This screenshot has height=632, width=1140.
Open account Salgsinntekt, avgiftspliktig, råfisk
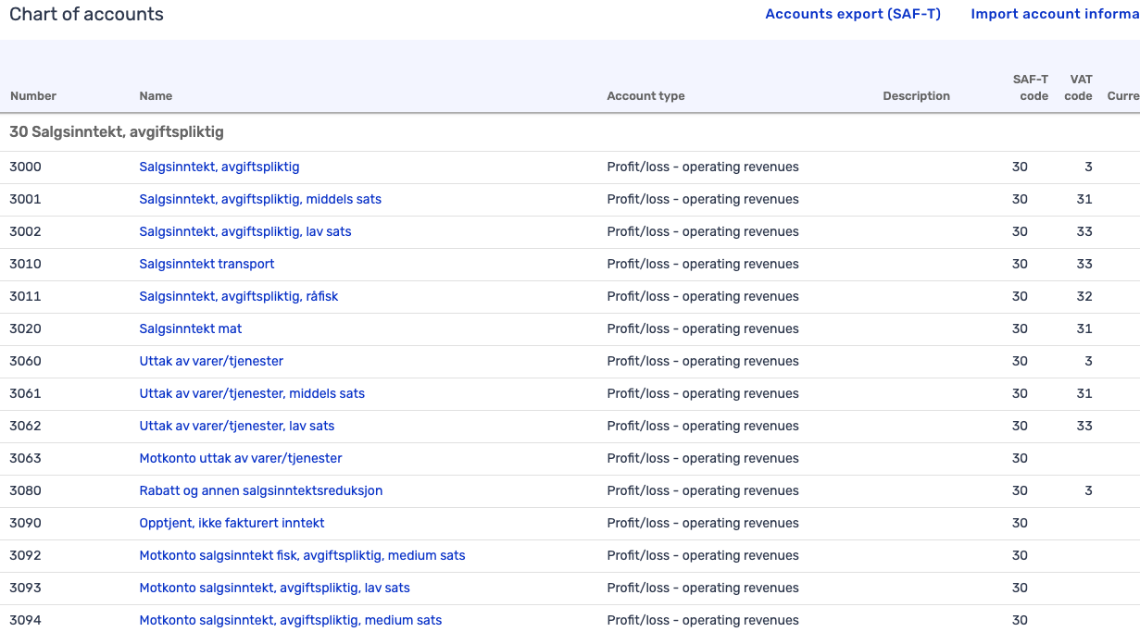[238, 296]
